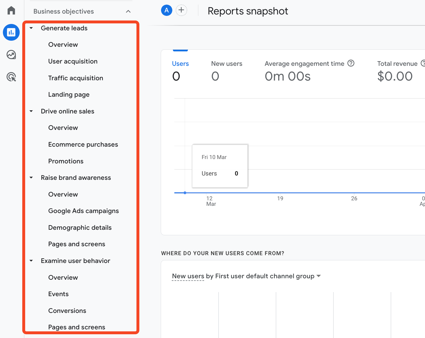Open the Conversions report
This screenshot has width=425, height=338.
point(67,311)
